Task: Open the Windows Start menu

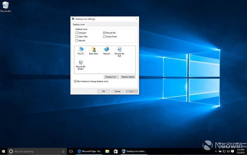Action: 3,151
